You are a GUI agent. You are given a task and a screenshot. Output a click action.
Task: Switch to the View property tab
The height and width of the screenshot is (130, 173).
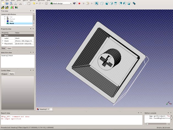click(x=3, y=48)
